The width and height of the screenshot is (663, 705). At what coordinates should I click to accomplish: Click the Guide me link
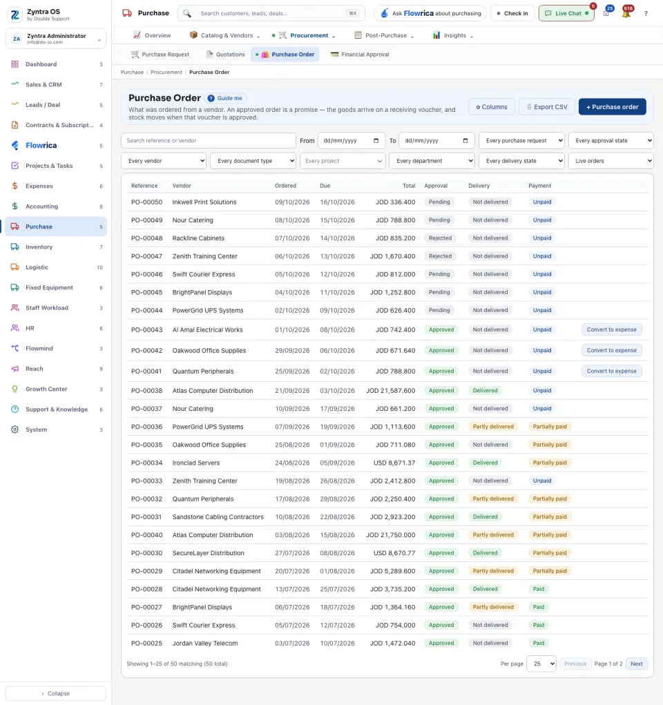pyautogui.click(x=226, y=99)
